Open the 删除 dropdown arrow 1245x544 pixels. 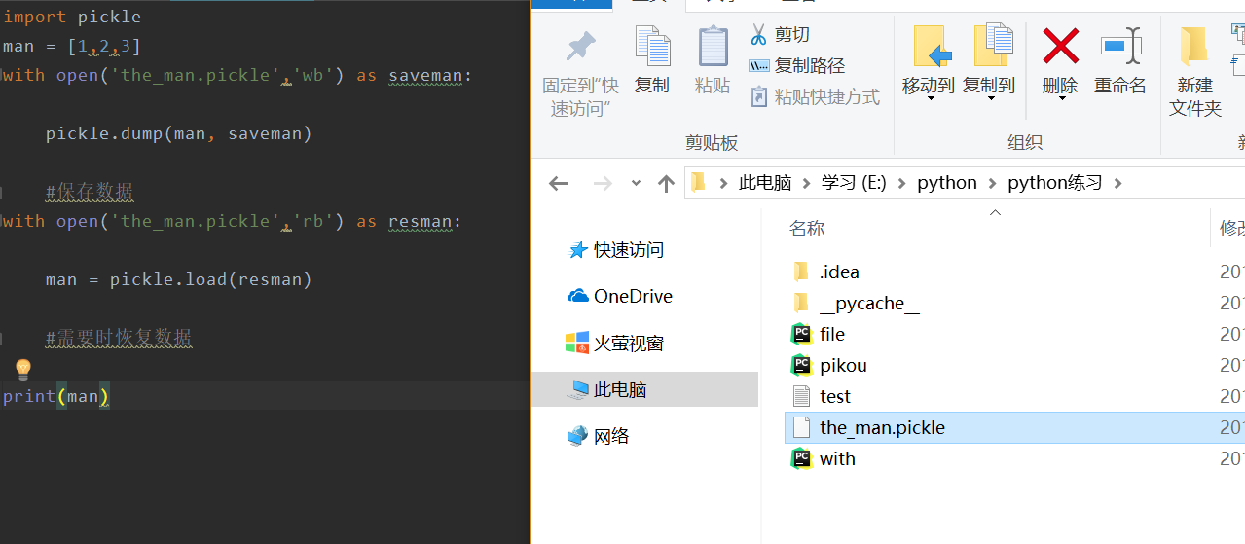pyautogui.click(x=1060, y=99)
